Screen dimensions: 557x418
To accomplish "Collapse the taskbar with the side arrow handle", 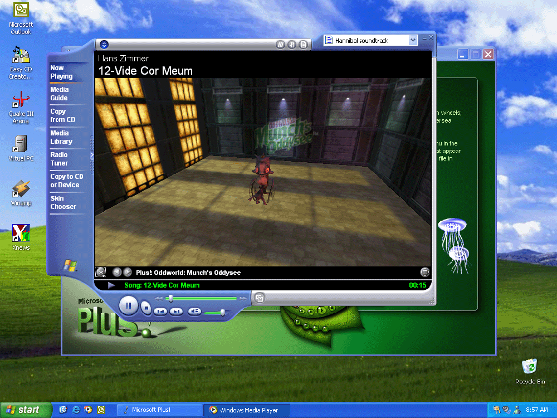I will pyautogui.click(x=92, y=154).
